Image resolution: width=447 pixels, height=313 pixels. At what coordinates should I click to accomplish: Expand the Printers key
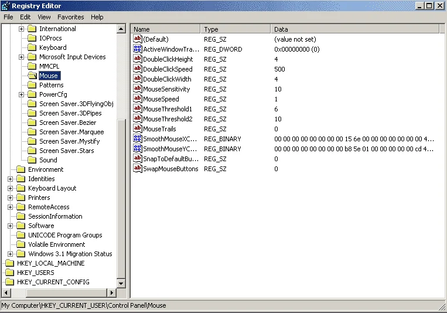tap(11, 198)
